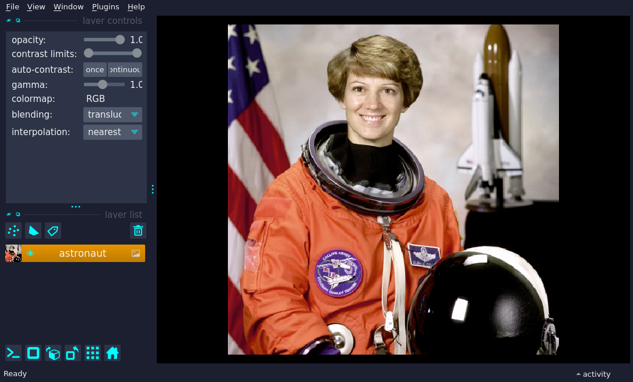Toggle 2D/3D display square icon
Screen dimensions: 633x382
tap(33, 353)
